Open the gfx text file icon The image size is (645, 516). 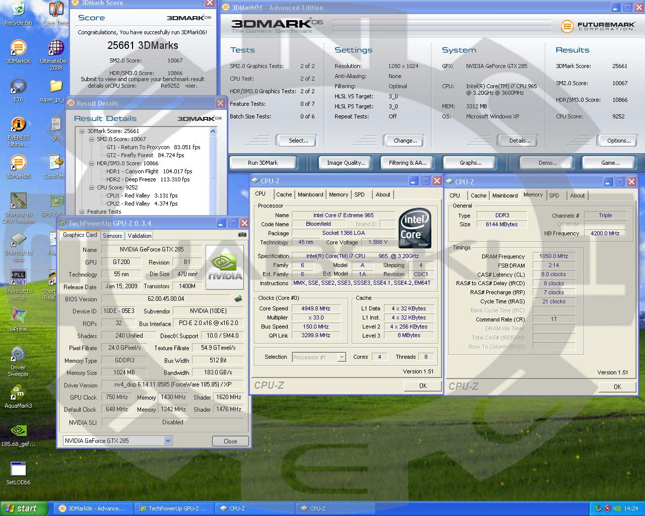56,128
